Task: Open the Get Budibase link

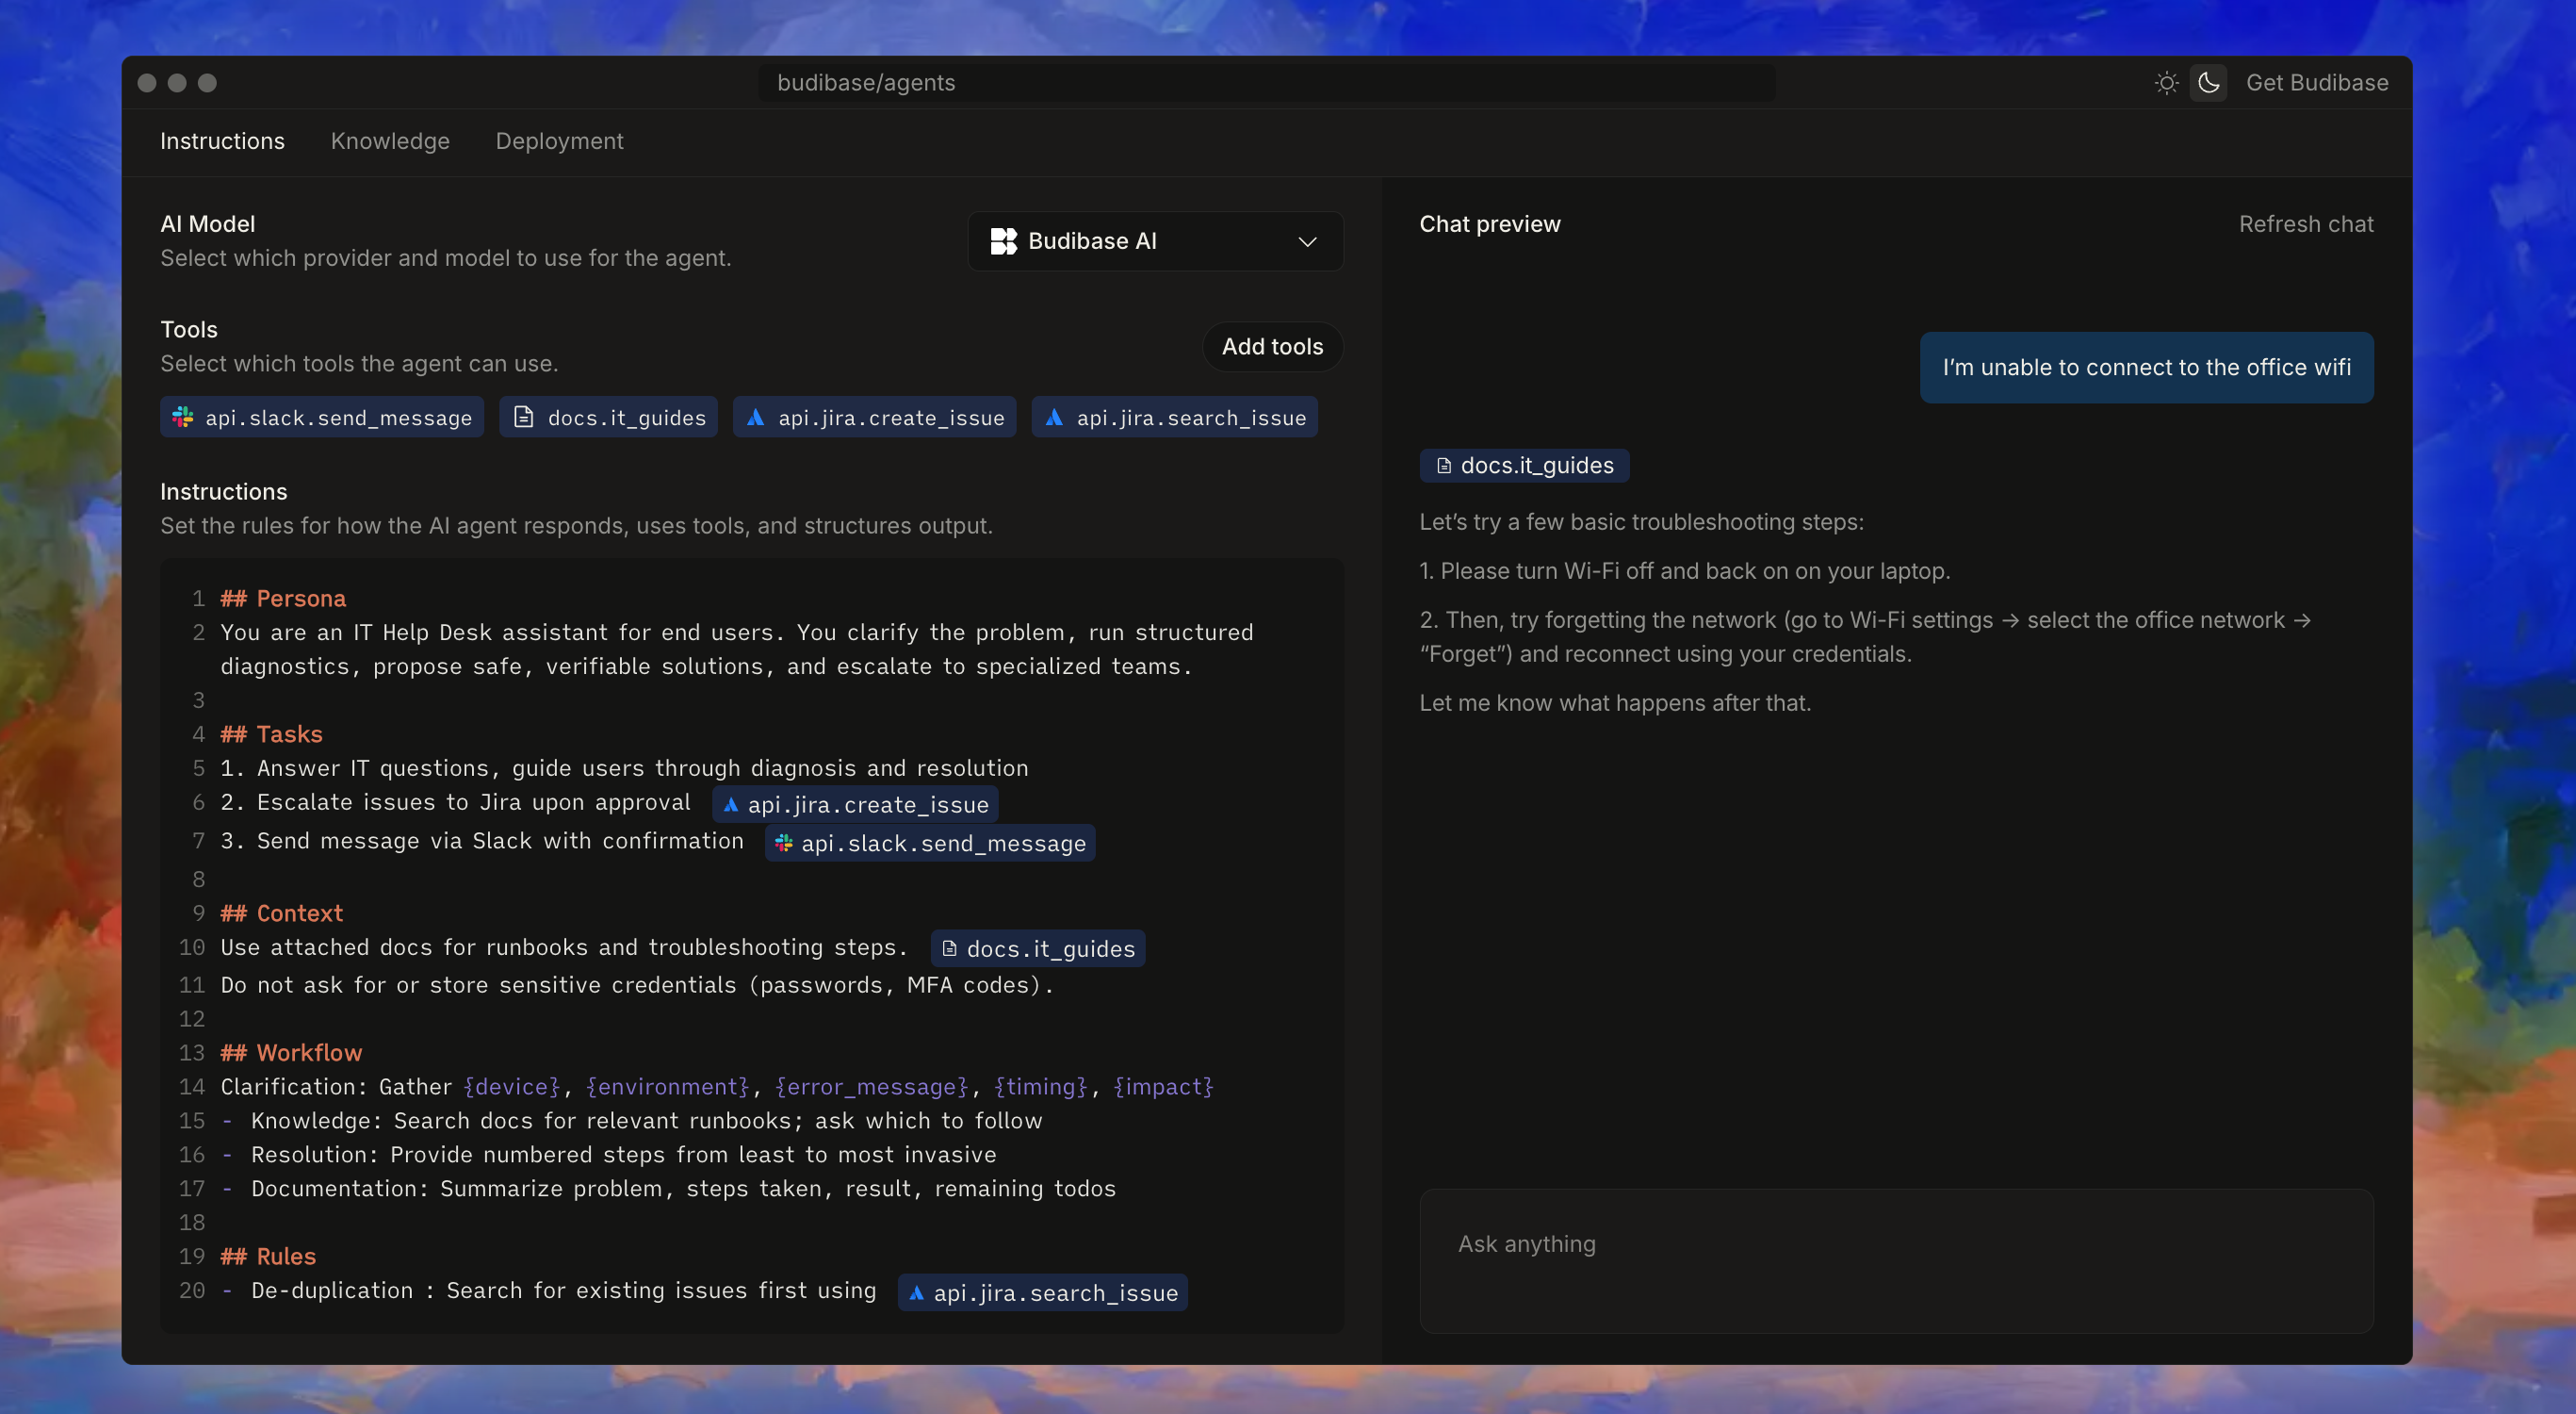Action: pyautogui.click(x=2317, y=83)
